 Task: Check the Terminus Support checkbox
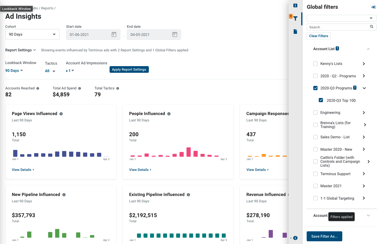(x=315, y=174)
